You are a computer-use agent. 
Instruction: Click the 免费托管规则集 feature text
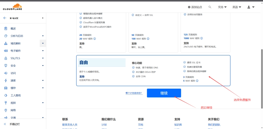tap(194, 67)
